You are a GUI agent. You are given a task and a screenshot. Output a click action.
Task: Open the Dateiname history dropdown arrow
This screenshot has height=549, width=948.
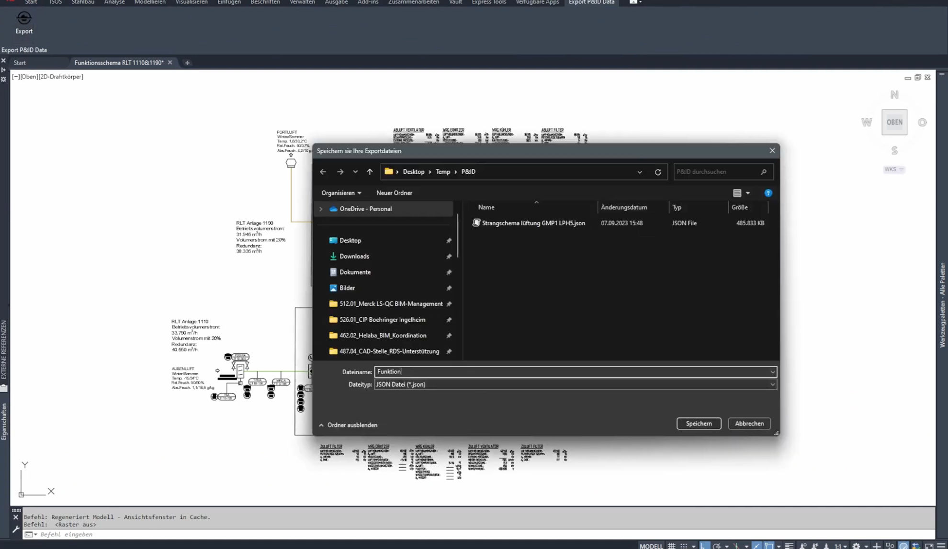coord(772,372)
